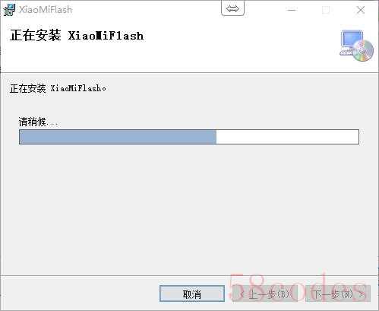Go back using 上一步(B) button
This screenshot has height=311, width=379.
click(x=265, y=294)
